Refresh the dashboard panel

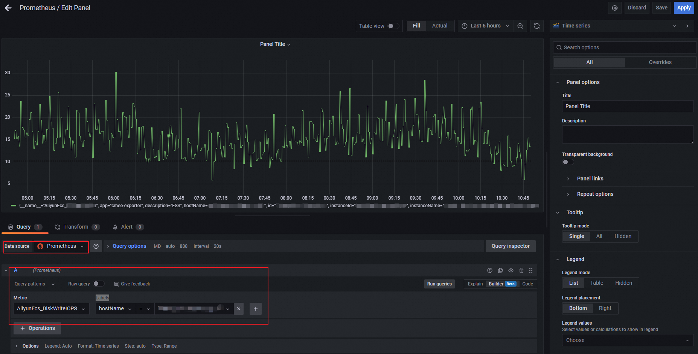point(537,26)
